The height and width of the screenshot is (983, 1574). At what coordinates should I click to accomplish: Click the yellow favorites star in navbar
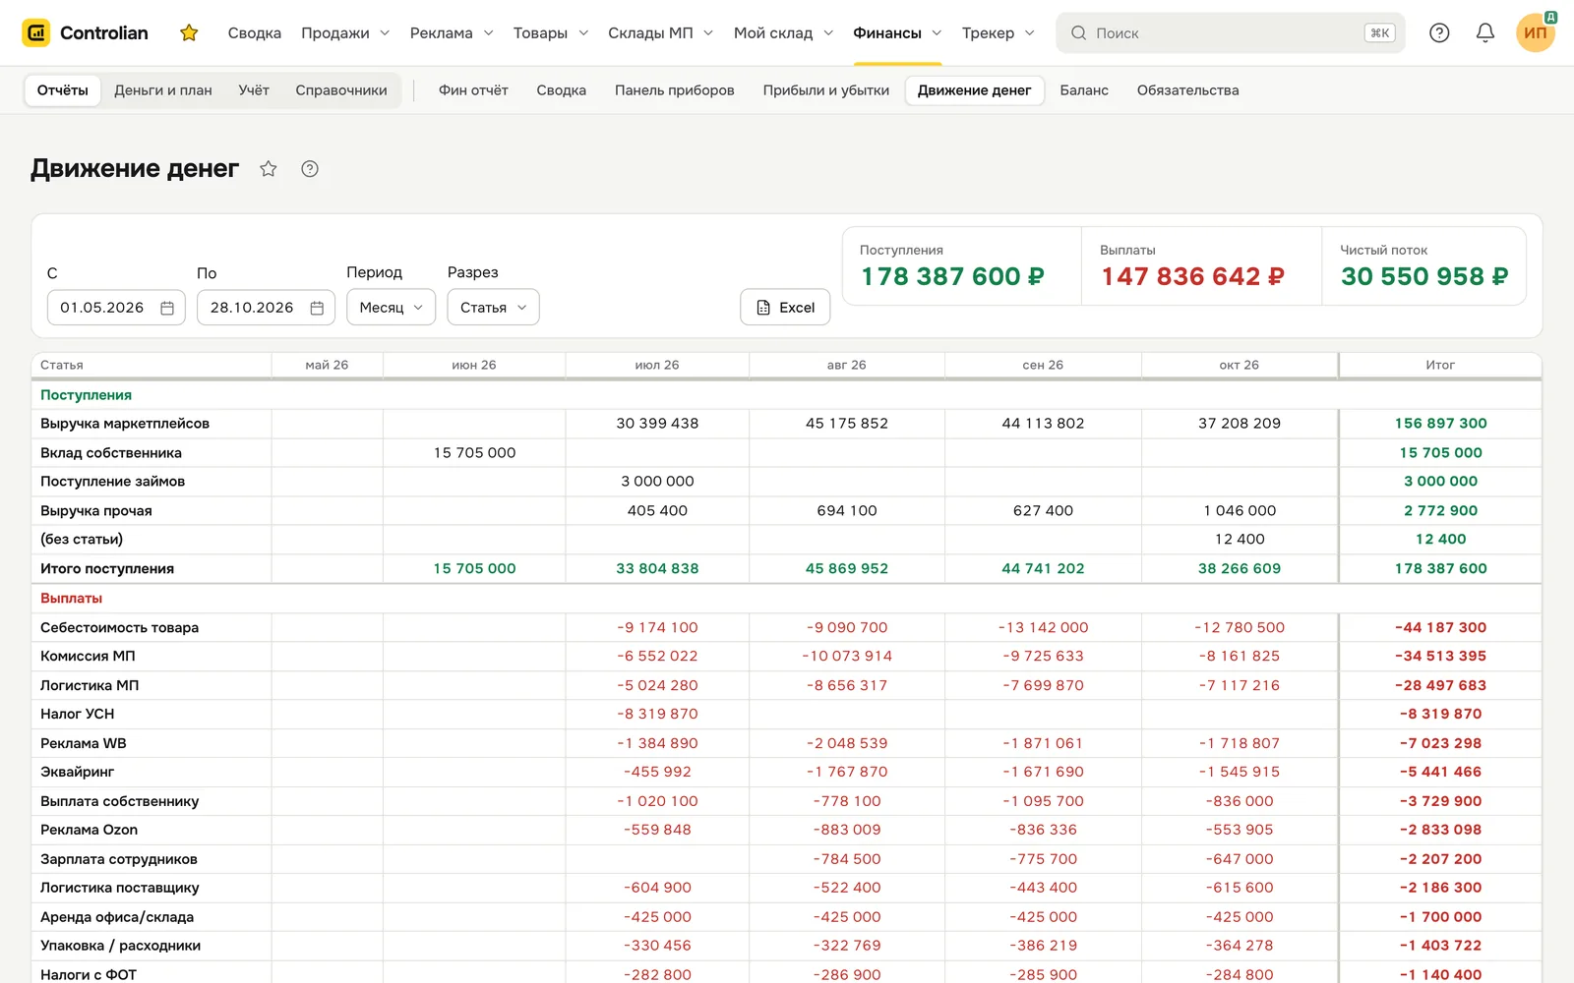coord(189,32)
